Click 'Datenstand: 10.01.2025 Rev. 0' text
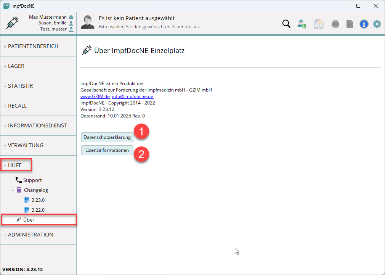Screen dimensions: 385x275 pyautogui.click(x=113, y=116)
